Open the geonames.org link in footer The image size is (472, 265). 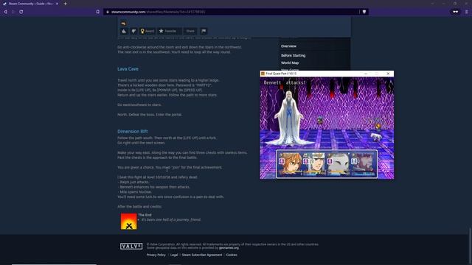[x=229, y=248]
